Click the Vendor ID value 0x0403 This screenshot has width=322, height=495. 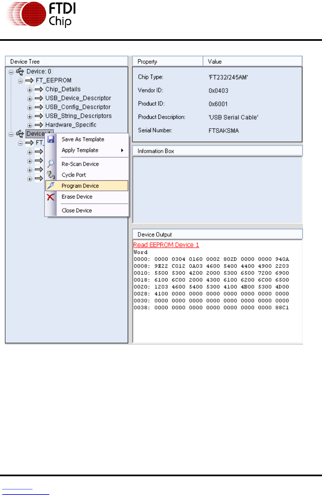(x=218, y=91)
